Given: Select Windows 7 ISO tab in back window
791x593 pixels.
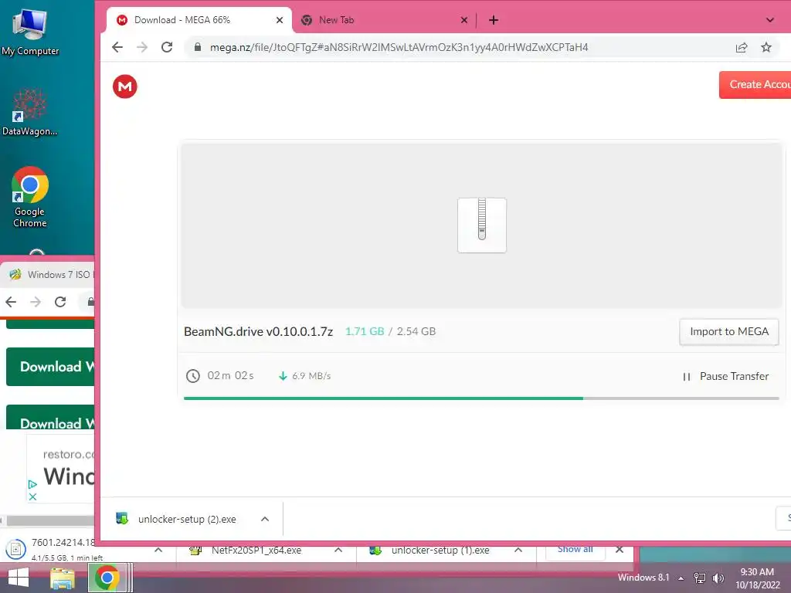Looking at the screenshot, I should (50, 275).
